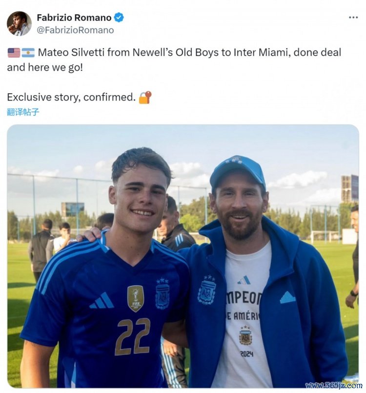Click the blue cap in the photo

pyautogui.click(x=237, y=171)
